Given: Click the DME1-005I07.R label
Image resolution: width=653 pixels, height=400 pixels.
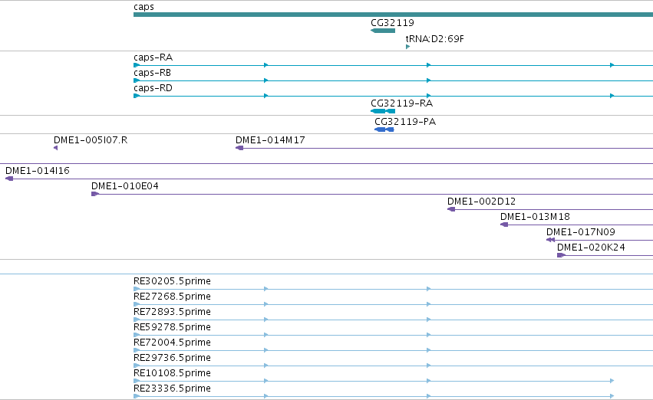Looking at the screenshot, I should tap(91, 140).
